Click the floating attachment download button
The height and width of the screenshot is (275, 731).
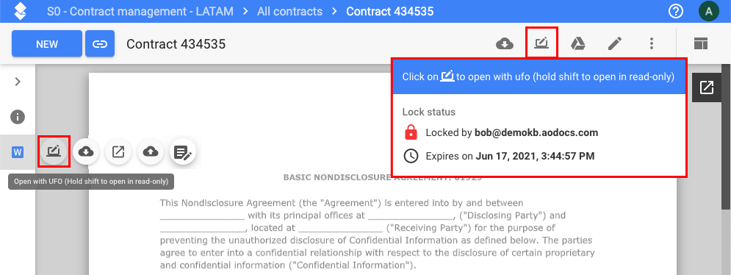click(86, 151)
